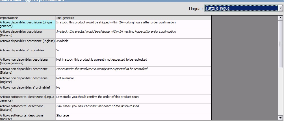Edit the 'Available' Inglese value cell
The width and height of the screenshot is (284, 121).
pos(133,43)
